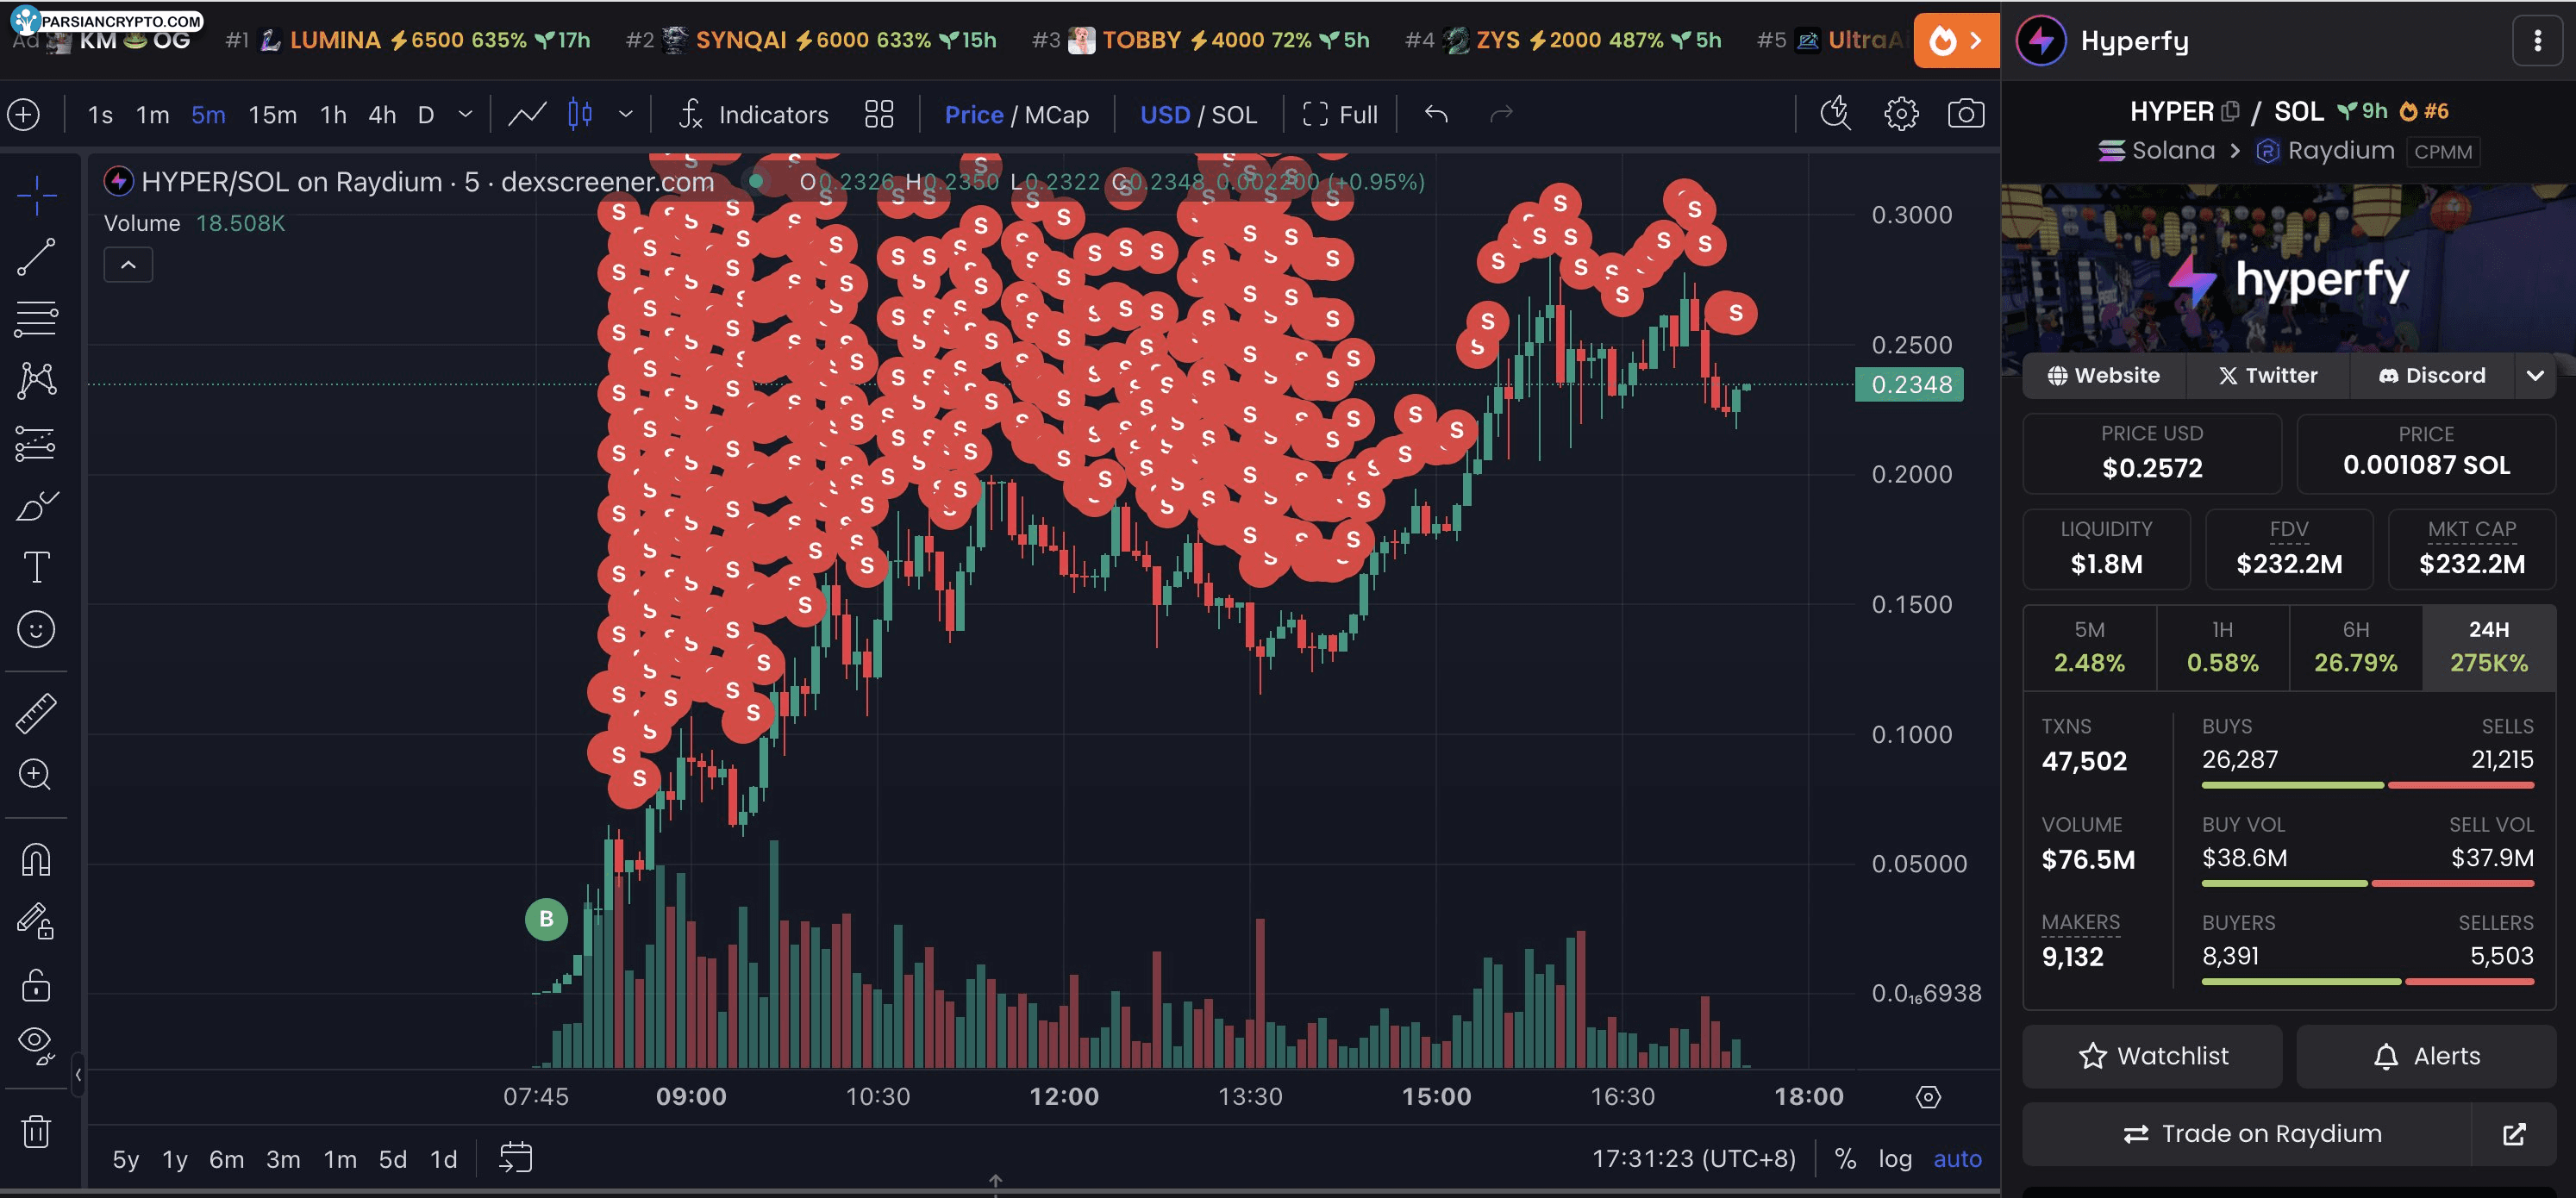Toggle magnet mode
This screenshot has width=2576, height=1198.
[x=36, y=860]
